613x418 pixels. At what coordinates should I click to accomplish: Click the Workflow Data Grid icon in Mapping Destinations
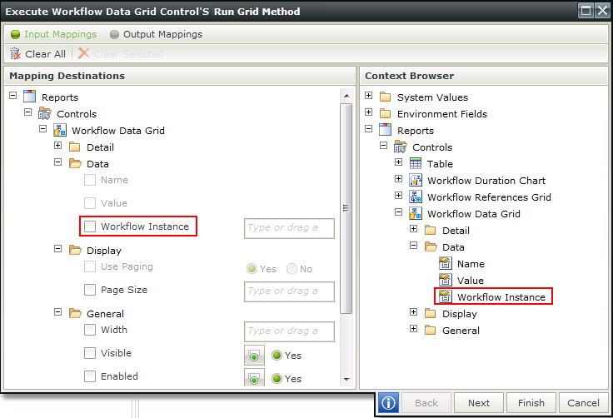pos(59,130)
